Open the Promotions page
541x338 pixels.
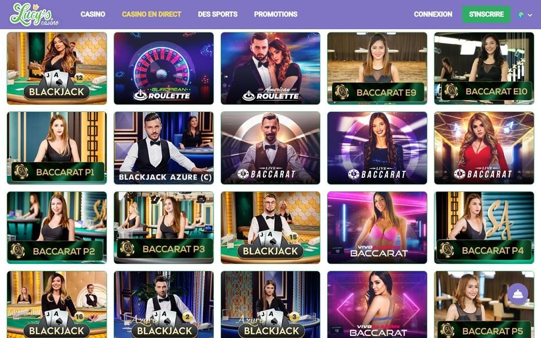coord(276,14)
